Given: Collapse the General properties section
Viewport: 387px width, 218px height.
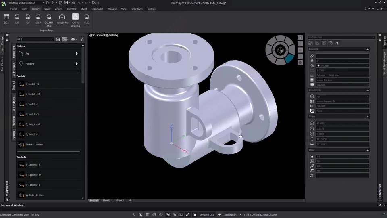Looking at the screenshot, I should tap(367, 49).
